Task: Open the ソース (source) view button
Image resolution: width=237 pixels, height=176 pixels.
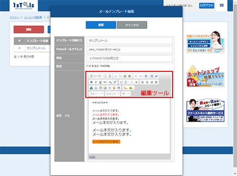Action: pyautogui.click(x=95, y=76)
